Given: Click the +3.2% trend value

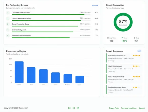Looking at the screenshot, I should pyautogui.click(x=124, y=41).
